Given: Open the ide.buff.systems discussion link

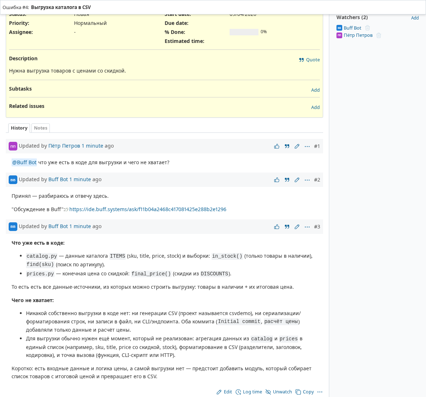Looking at the screenshot, I should [148, 209].
